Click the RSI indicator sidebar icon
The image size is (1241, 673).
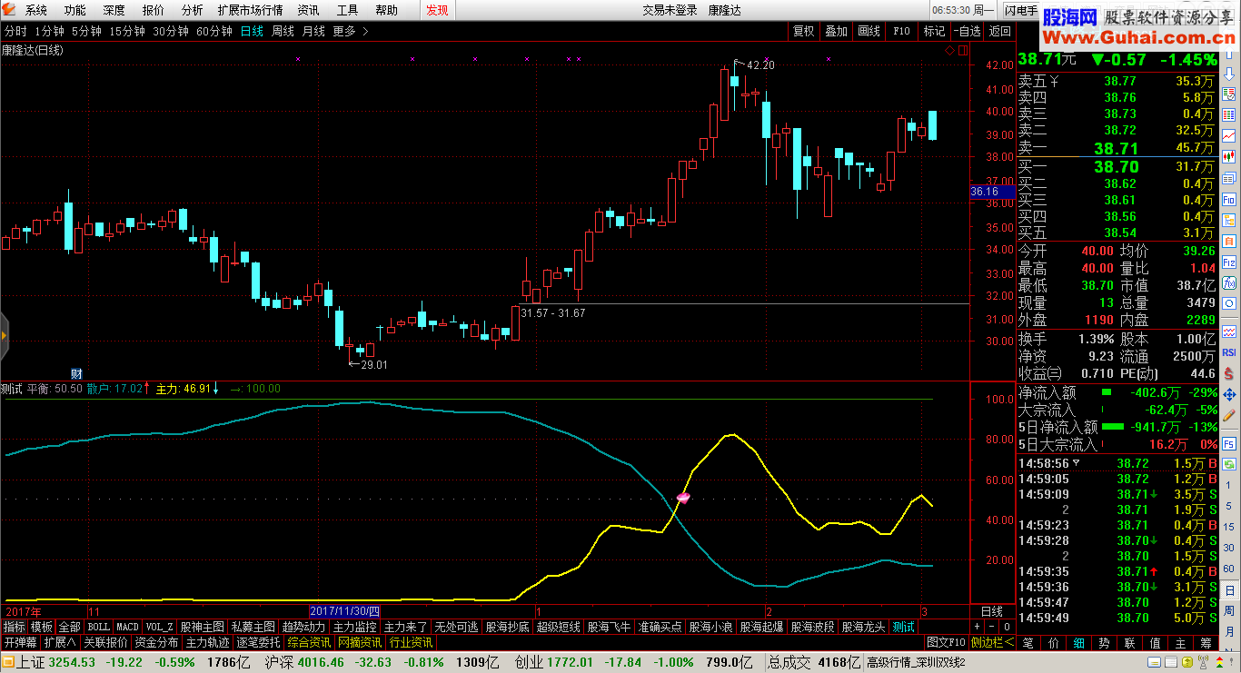1229,351
